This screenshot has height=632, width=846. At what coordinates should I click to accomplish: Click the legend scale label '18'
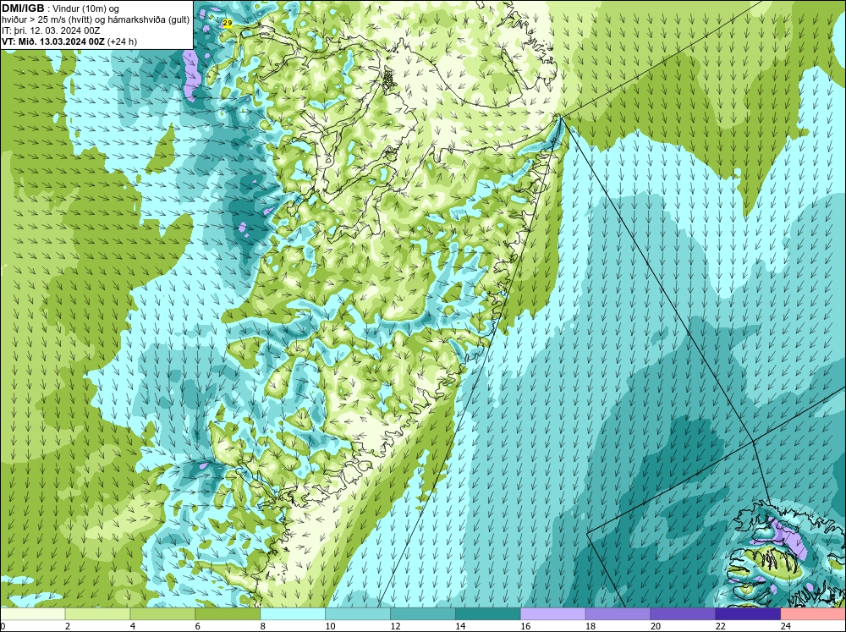[x=591, y=626]
